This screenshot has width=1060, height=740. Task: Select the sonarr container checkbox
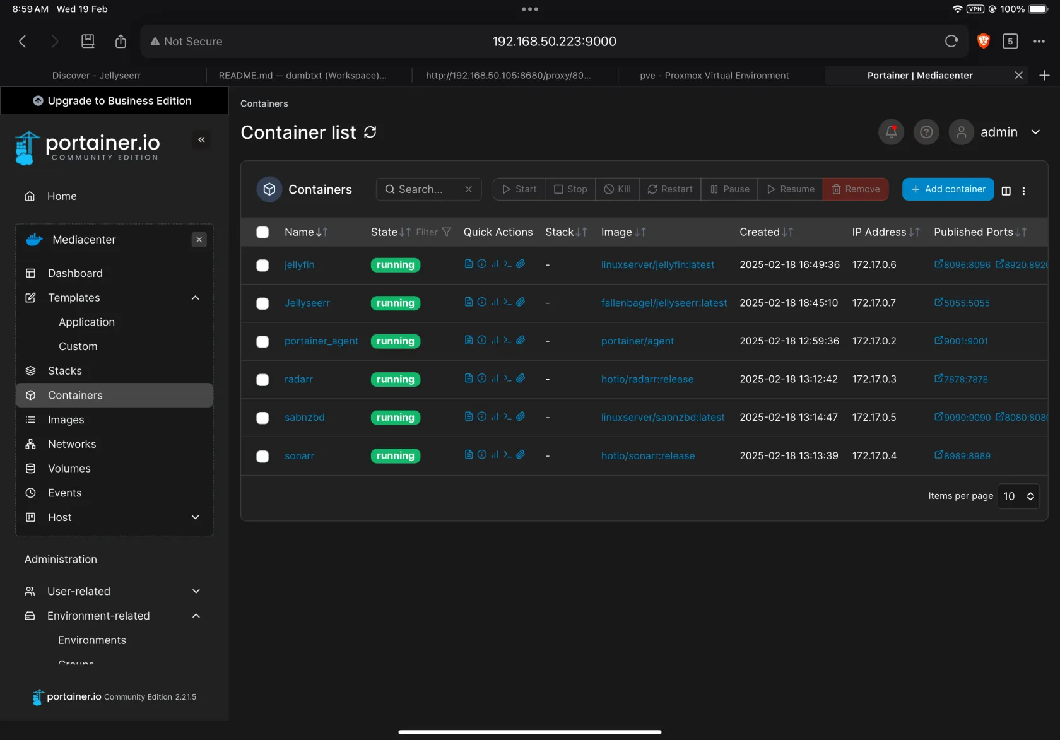pos(262,456)
